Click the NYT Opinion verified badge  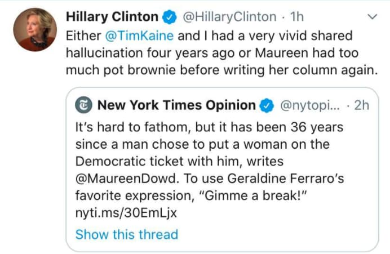tap(266, 105)
